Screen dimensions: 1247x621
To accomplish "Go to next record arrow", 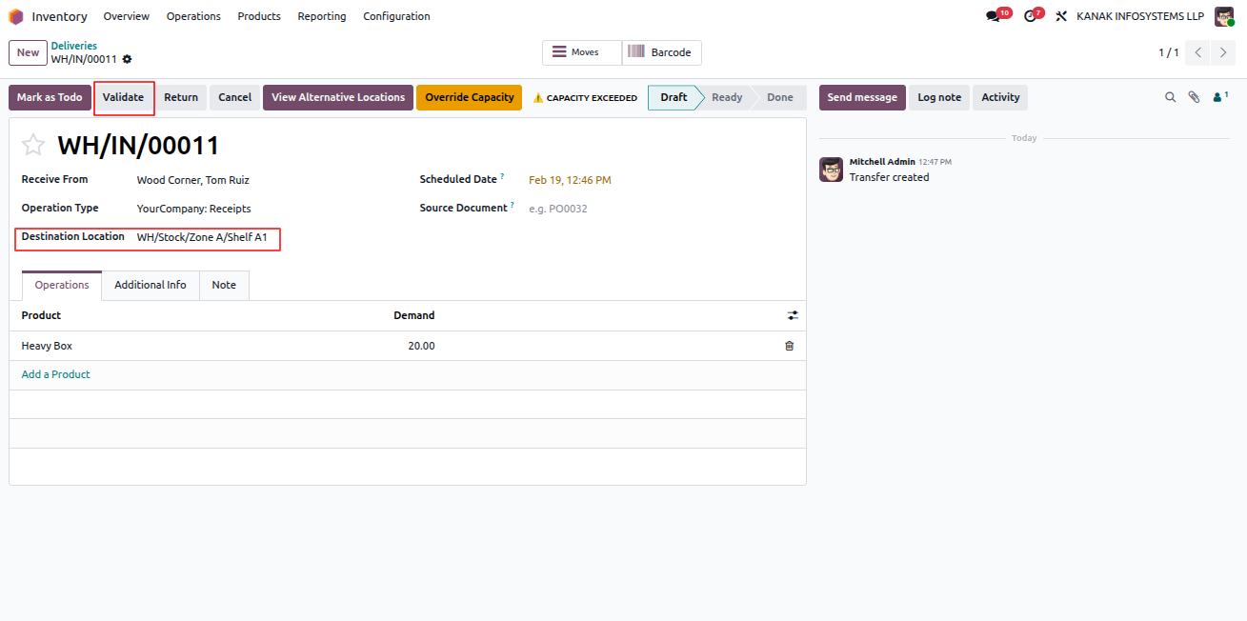I will pyautogui.click(x=1223, y=52).
